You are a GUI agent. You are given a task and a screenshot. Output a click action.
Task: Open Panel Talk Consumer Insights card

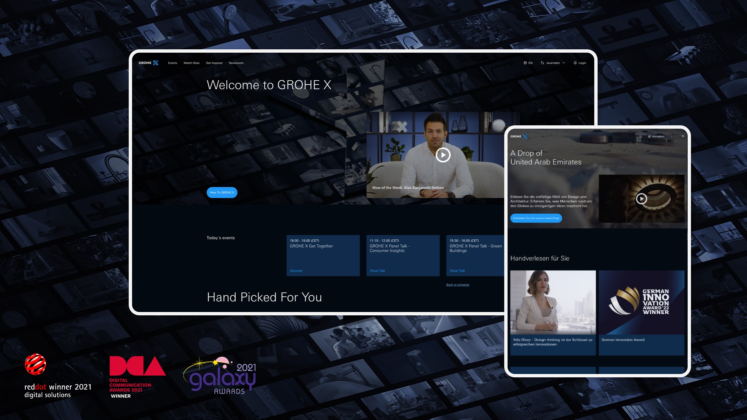[403, 255]
